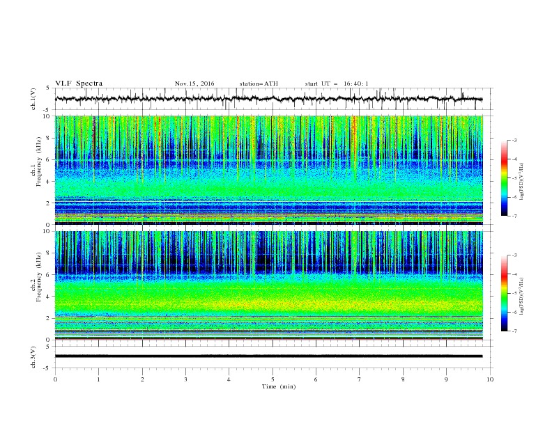The width and height of the screenshot is (552, 426).
Task: Click the time axis tick label "7"
Action: pos(360,379)
